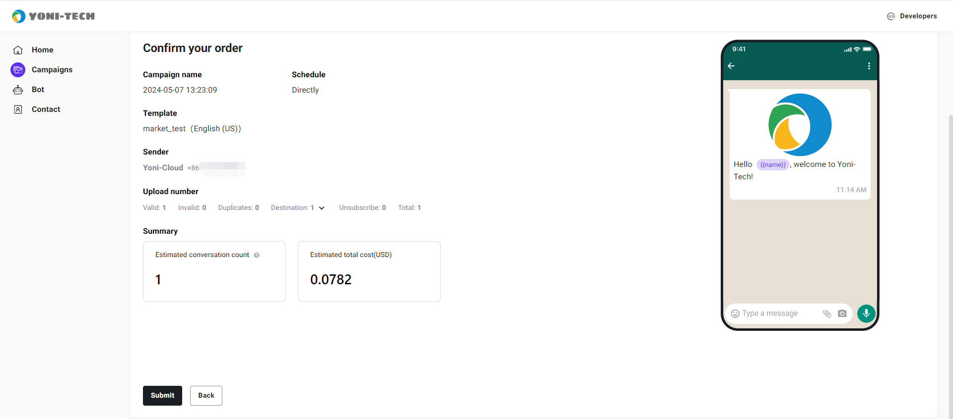
Task: Click the Home house icon in sidebar
Action: click(x=18, y=50)
